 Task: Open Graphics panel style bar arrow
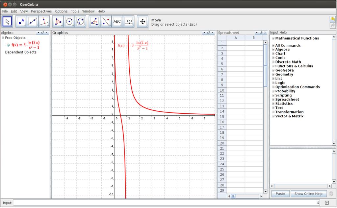204,33
